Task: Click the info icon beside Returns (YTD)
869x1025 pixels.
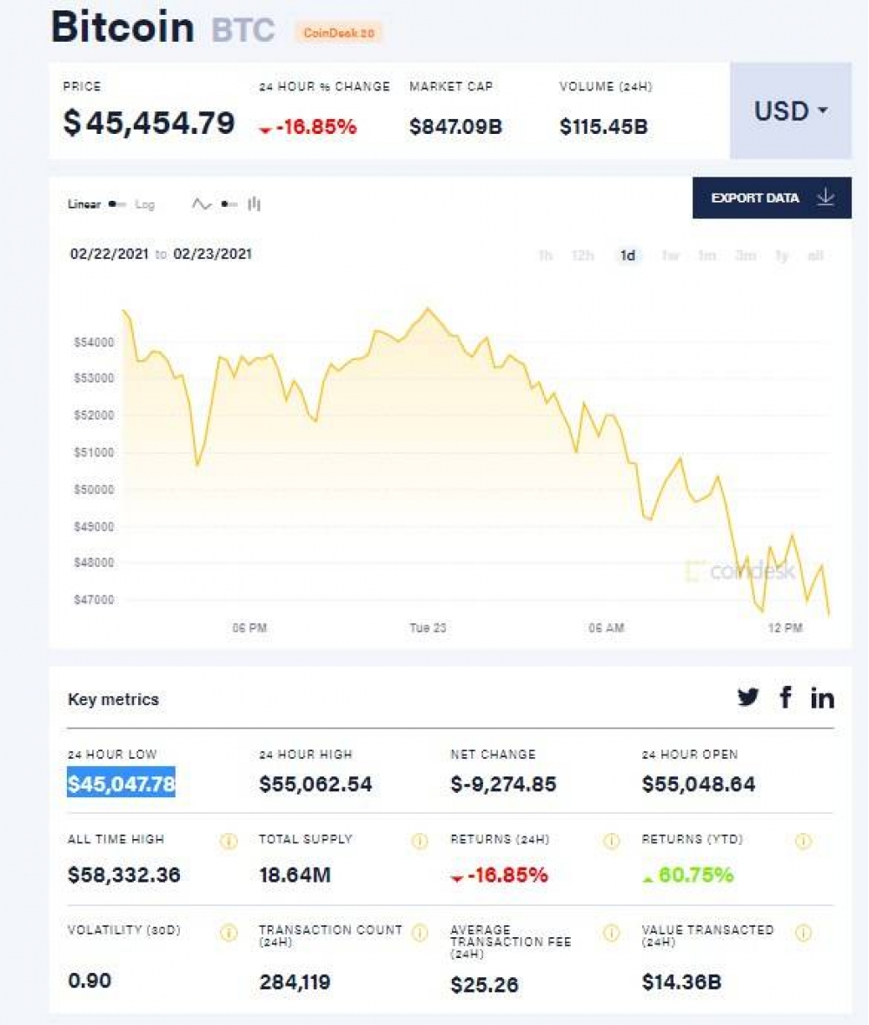Action: pos(804,841)
